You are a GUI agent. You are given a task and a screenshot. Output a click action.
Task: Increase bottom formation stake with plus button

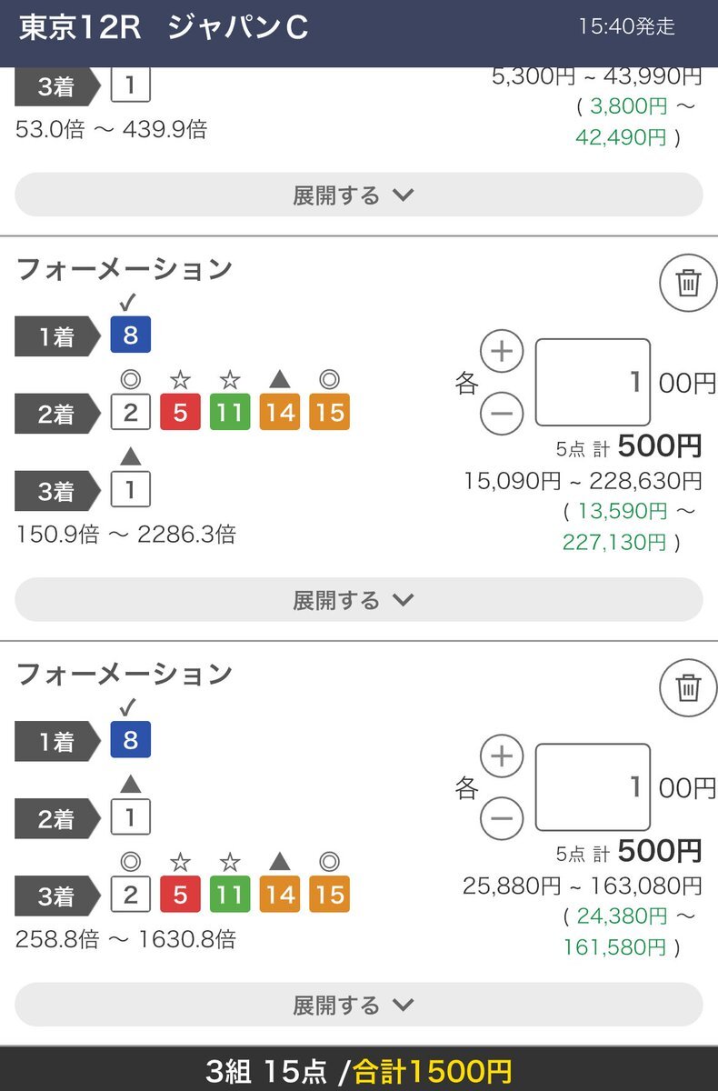[x=502, y=756]
